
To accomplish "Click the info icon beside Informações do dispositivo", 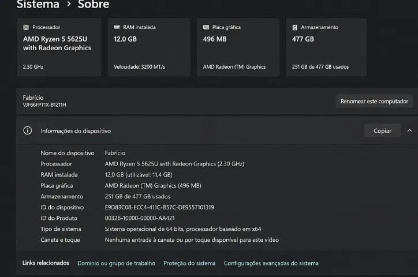I will pyautogui.click(x=28, y=130).
